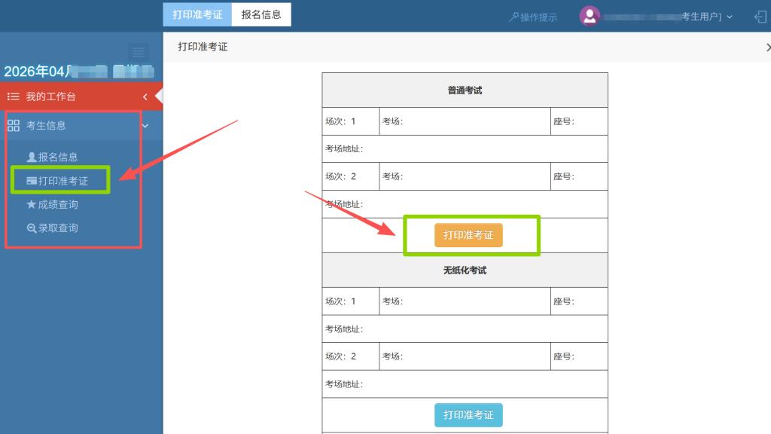Click the purple user avatar icon
Screen dimensions: 771x434
point(590,16)
